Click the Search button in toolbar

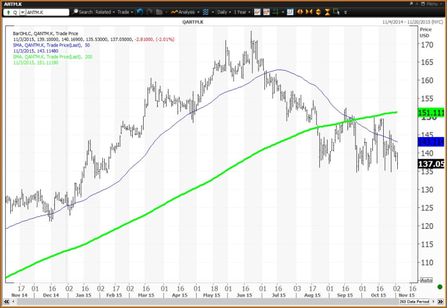pyautogui.click(x=82, y=11)
